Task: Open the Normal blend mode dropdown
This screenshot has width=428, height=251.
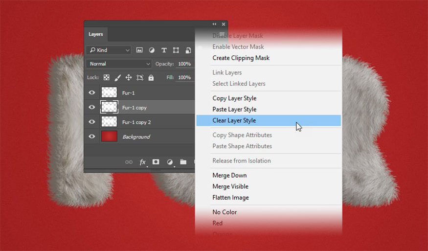Action: point(119,64)
